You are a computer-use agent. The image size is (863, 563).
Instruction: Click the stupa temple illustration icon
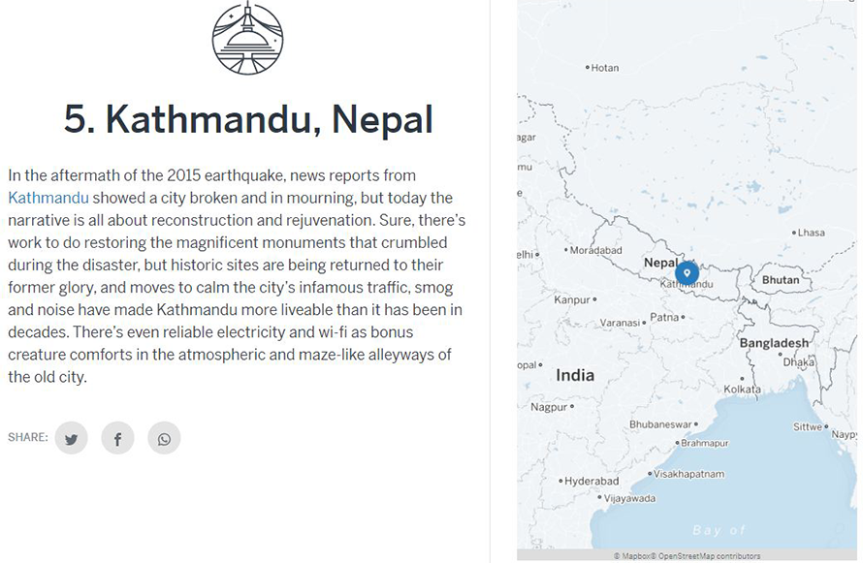tap(247, 38)
